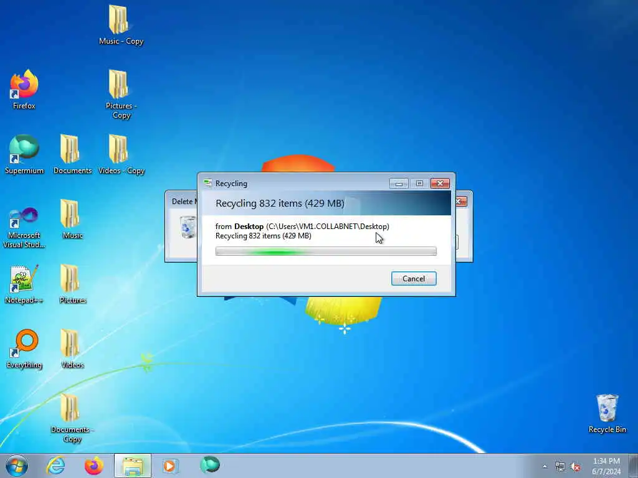Select the Music - Copy folder icon
The width and height of the screenshot is (638, 478).
click(x=121, y=25)
